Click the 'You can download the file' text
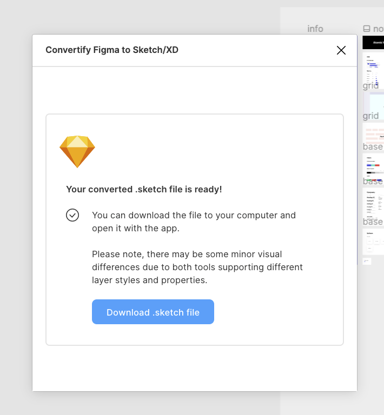 coord(194,222)
